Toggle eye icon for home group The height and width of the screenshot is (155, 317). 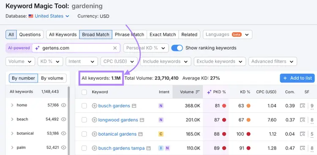coord(64,105)
